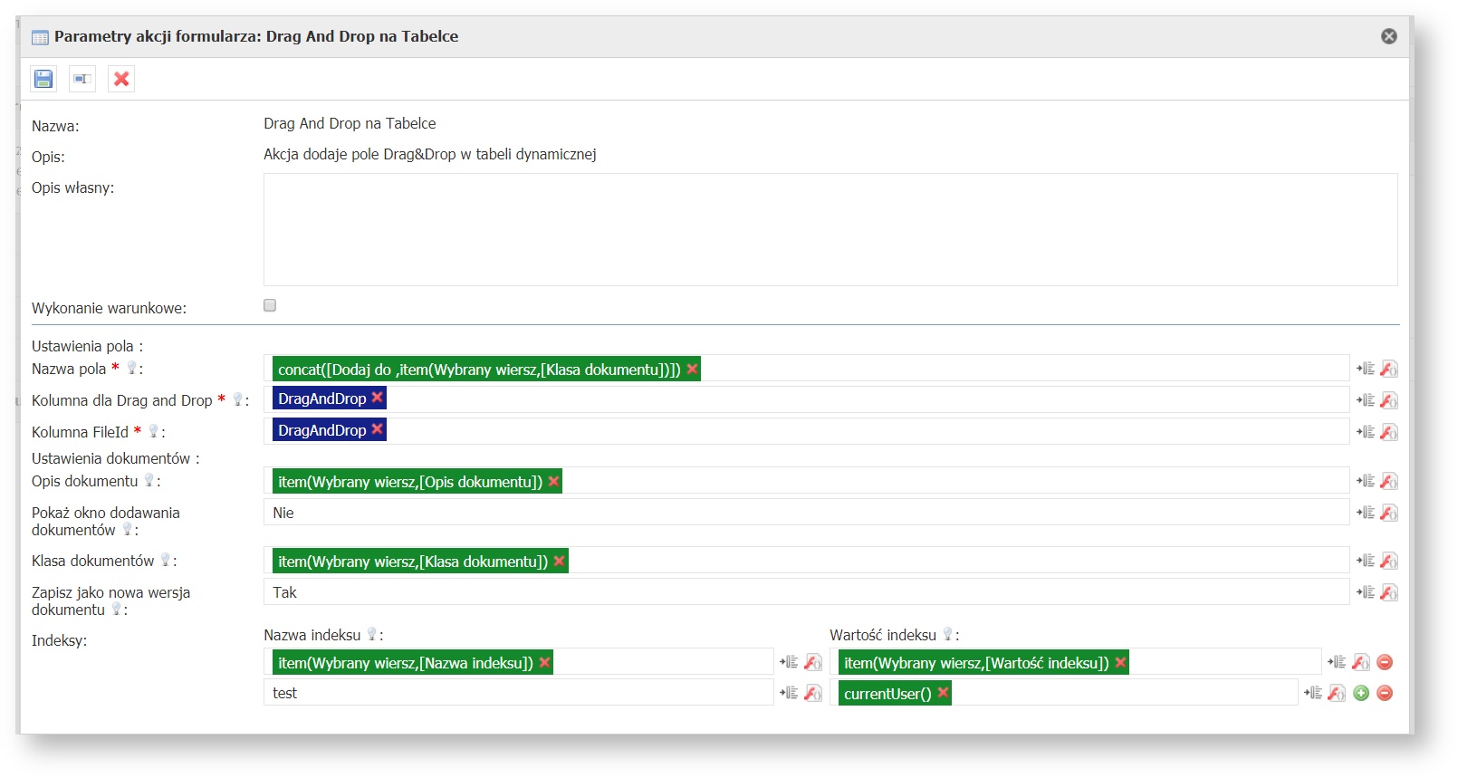Close the Parametry akcji formularza dialog

click(1388, 36)
